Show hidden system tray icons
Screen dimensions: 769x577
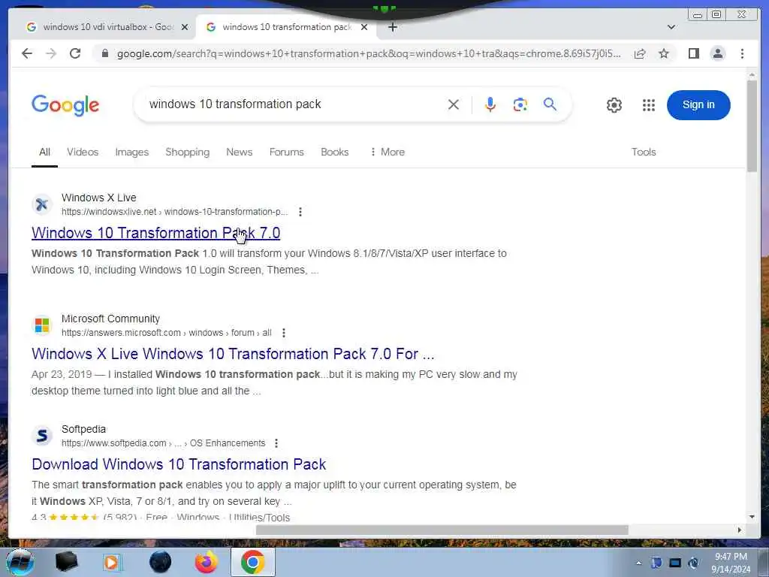coord(638,563)
